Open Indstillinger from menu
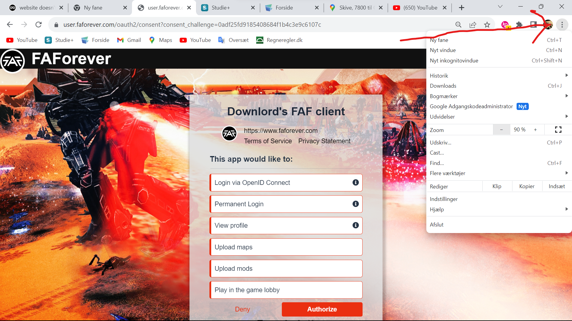 (498, 199)
